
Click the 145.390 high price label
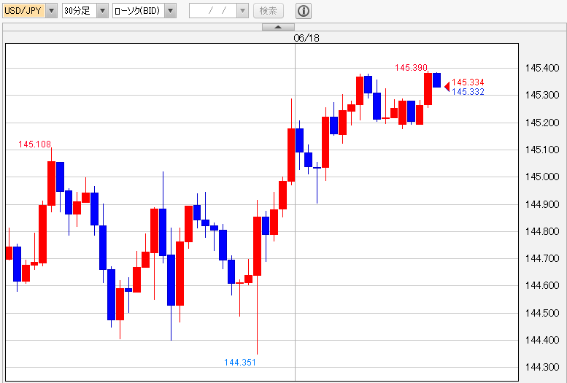411,68
